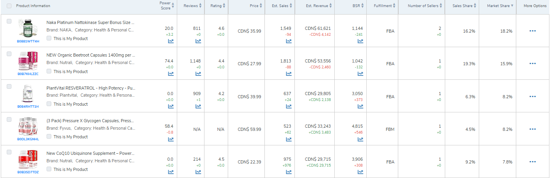Open BSR chart for Organic Beetroot Capsules

click(360, 74)
